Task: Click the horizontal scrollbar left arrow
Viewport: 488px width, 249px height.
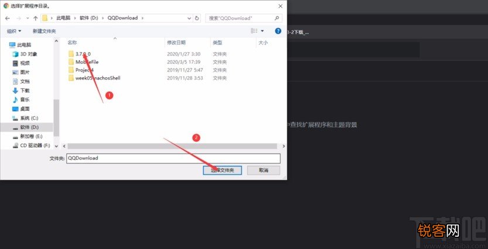Action: tap(64, 146)
